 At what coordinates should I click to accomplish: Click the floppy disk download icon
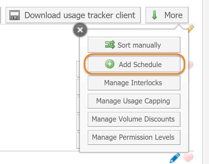pos(15,15)
